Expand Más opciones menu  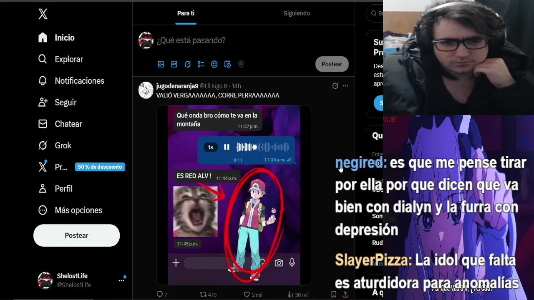pyautogui.click(x=70, y=210)
